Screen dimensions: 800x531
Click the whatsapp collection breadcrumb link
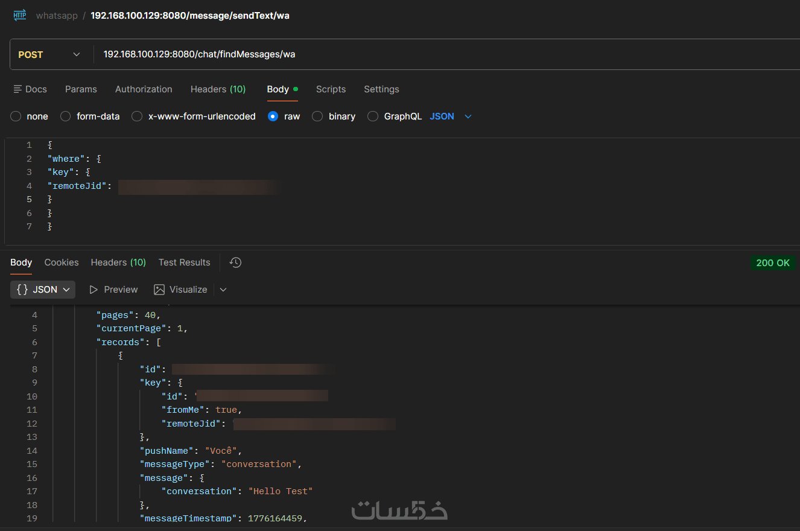[57, 16]
